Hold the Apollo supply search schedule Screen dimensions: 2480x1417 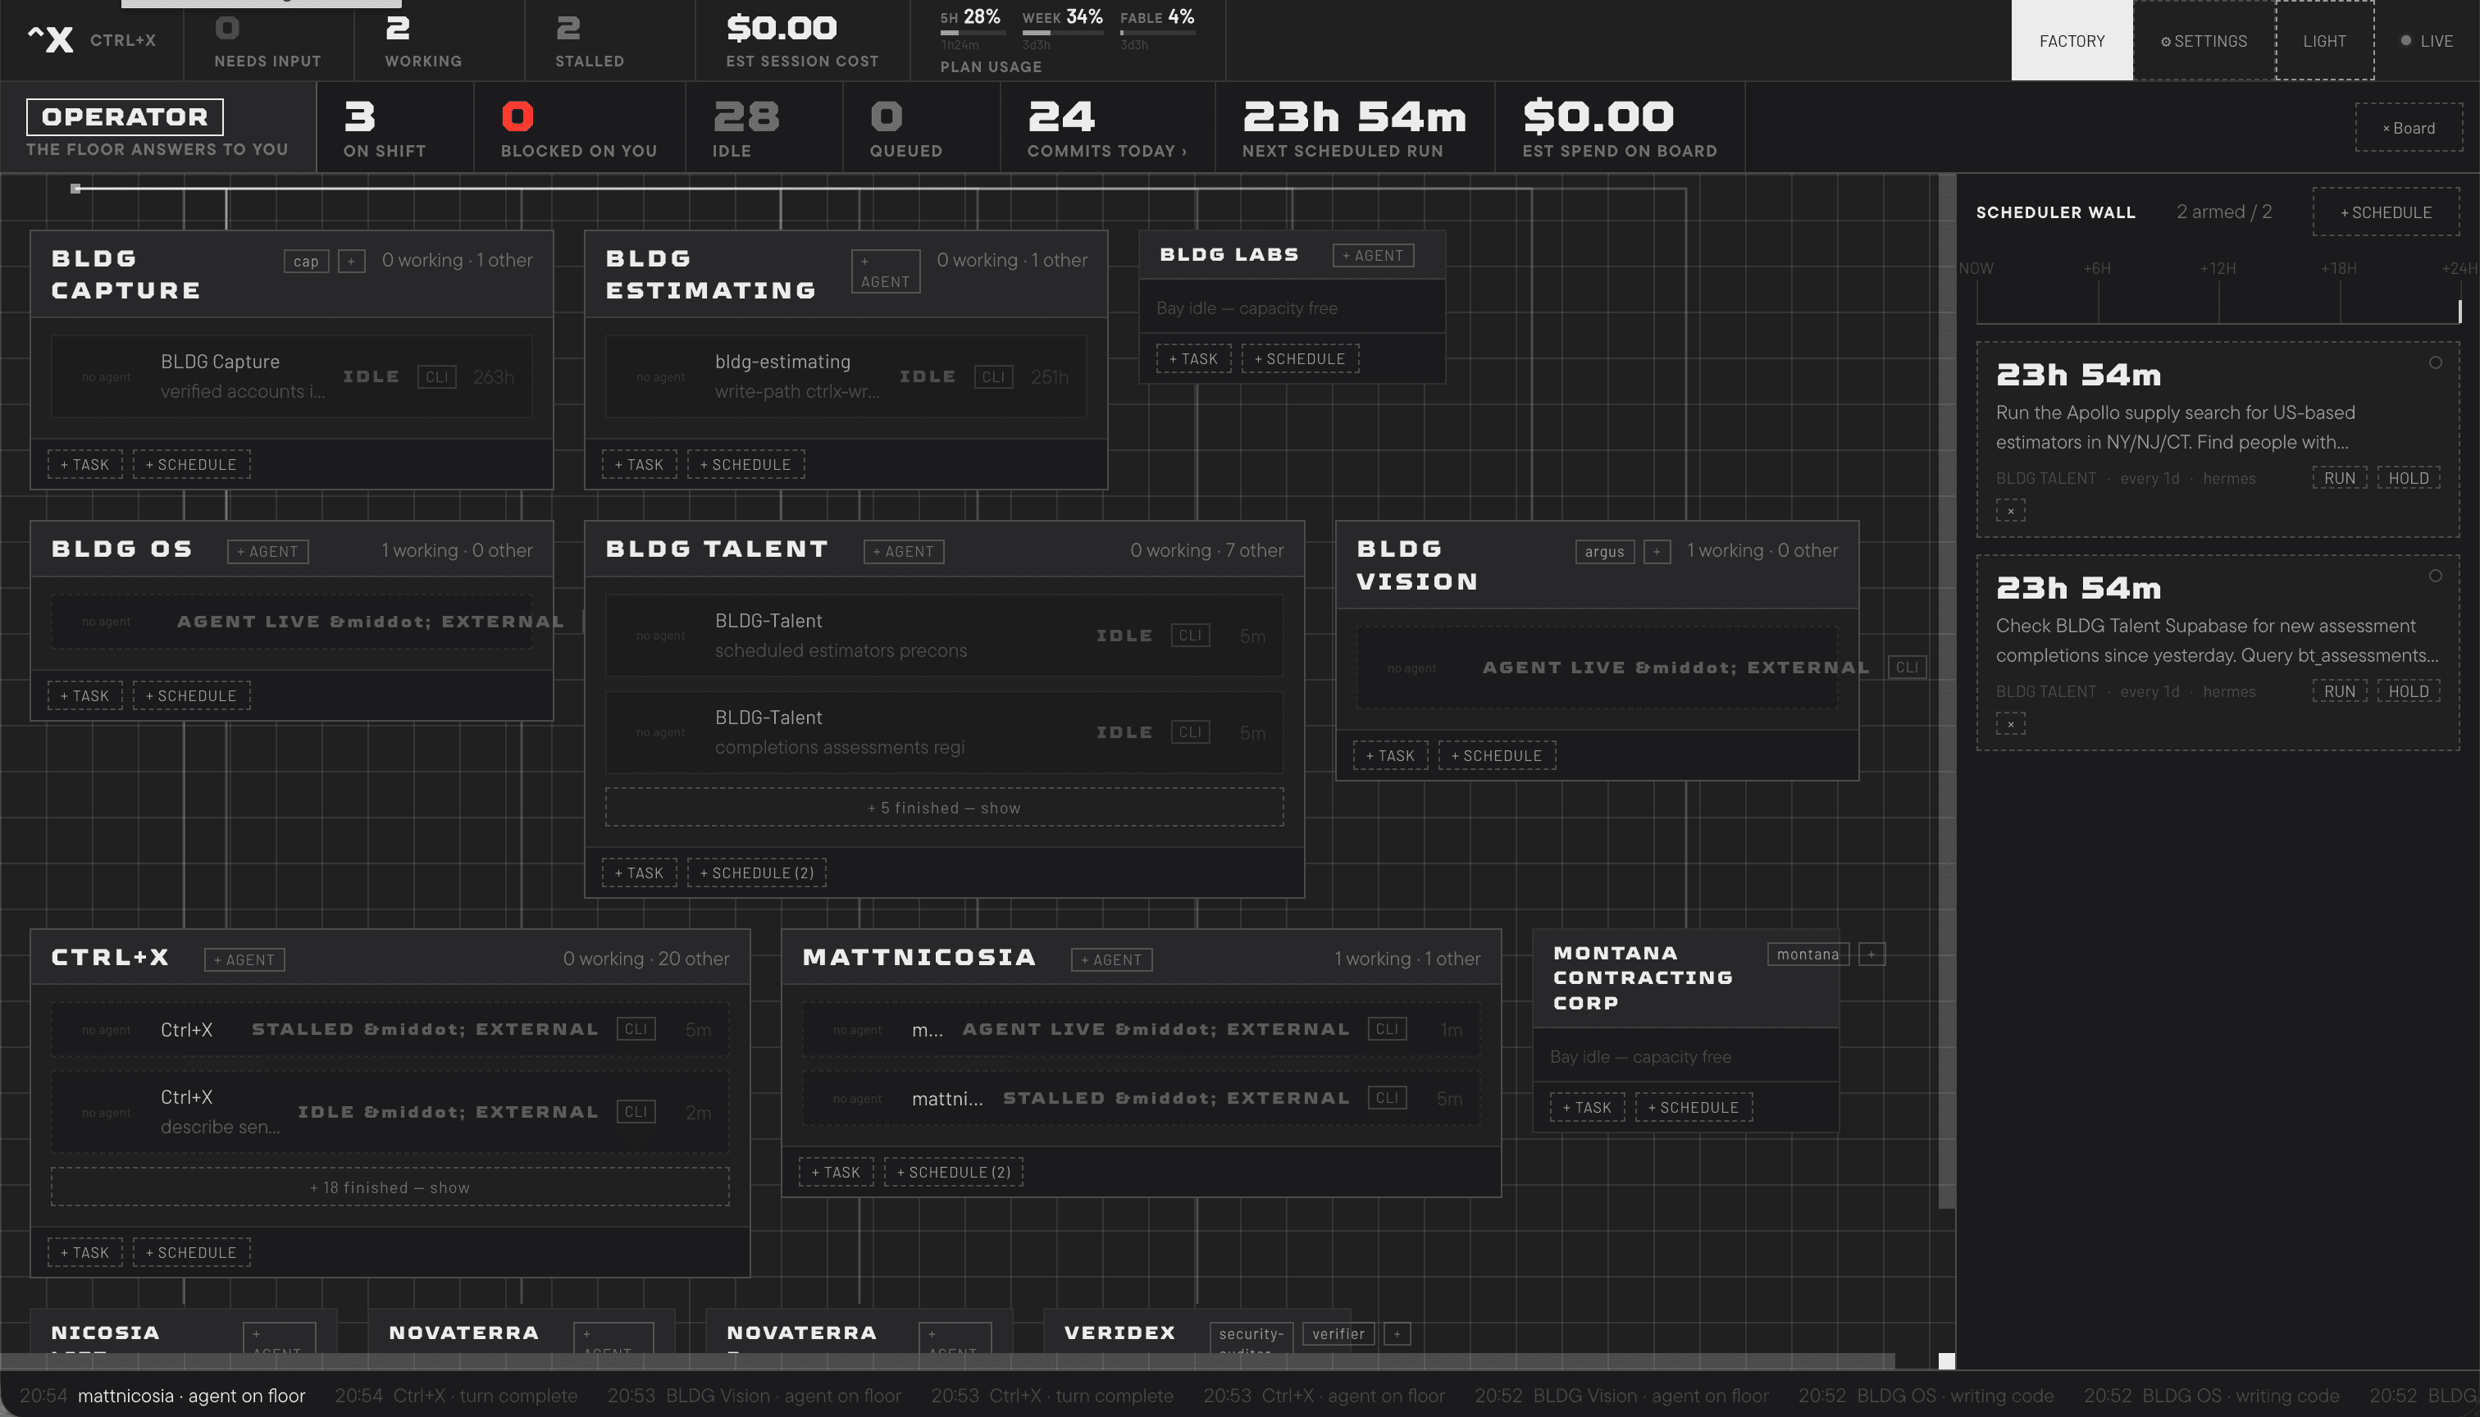(x=2408, y=478)
